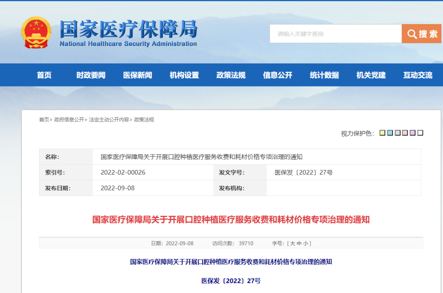Open the 医保新闻 navigation item
The image size is (443, 293).
pyautogui.click(x=137, y=75)
